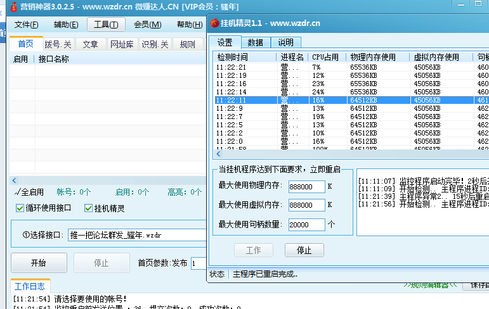The image size is (489, 309).
Task: Open the 选择接口 combo box
Action: [137, 235]
